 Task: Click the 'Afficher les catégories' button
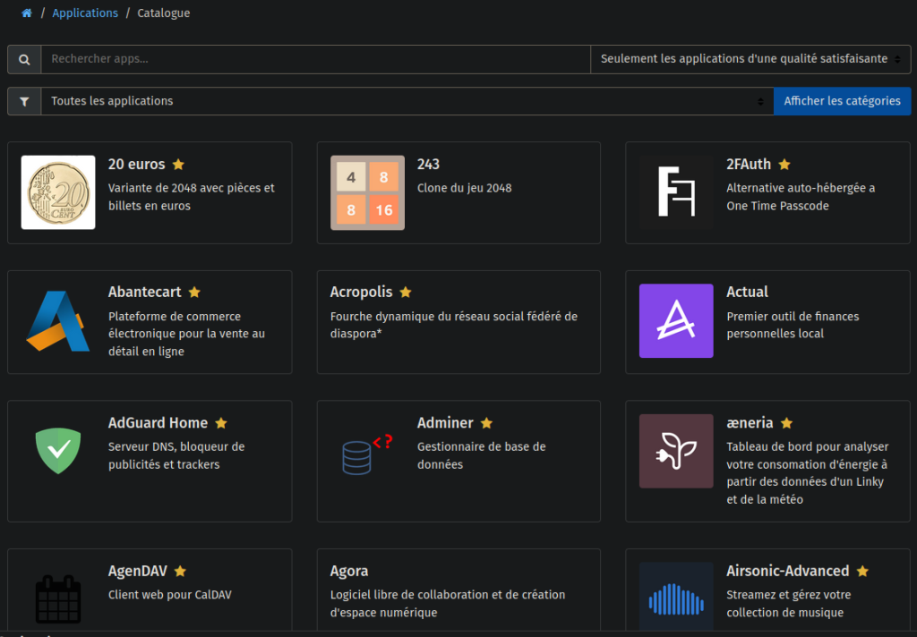tap(842, 101)
